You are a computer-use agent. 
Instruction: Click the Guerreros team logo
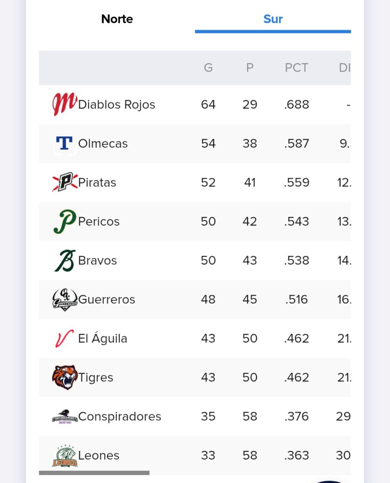pos(65,300)
